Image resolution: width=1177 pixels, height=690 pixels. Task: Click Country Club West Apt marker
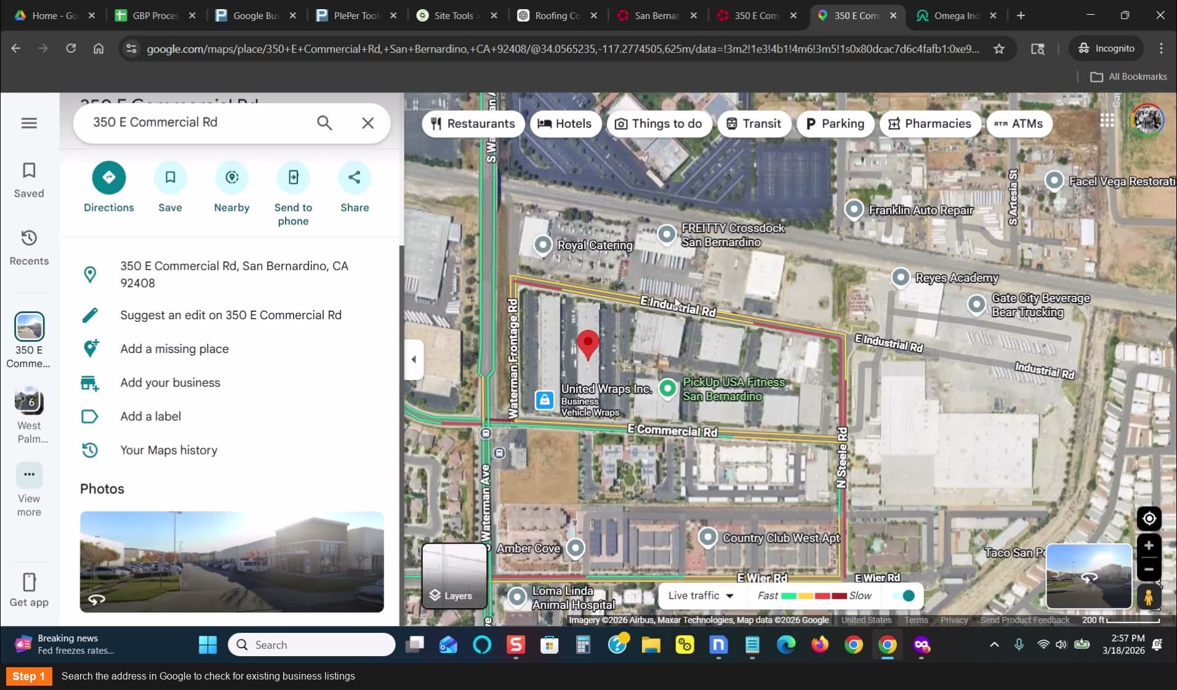(x=707, y=537)
